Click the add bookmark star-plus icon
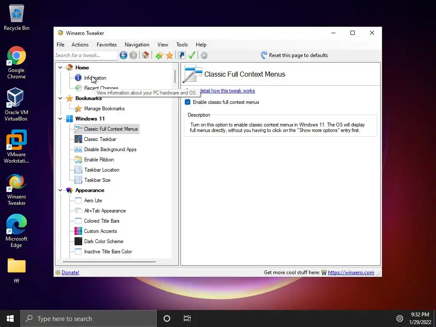The image size is (436, 327). (159, 55)
